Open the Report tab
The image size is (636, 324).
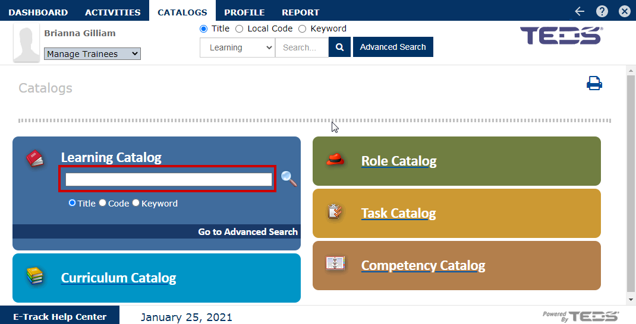tap(300, 12)
